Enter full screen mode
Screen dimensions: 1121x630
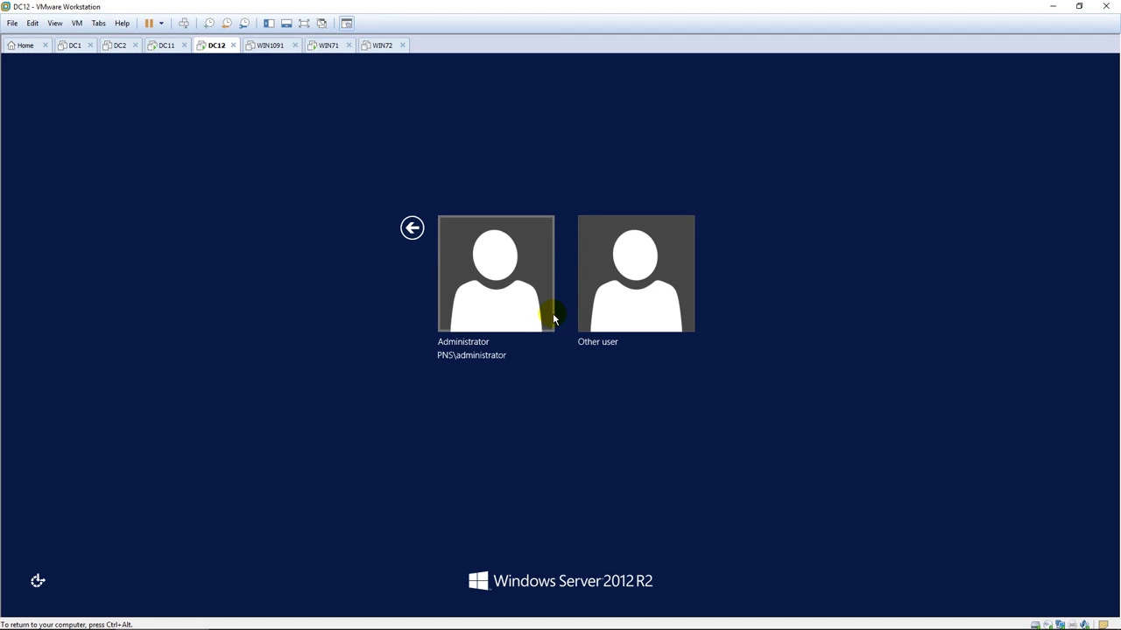304,23
